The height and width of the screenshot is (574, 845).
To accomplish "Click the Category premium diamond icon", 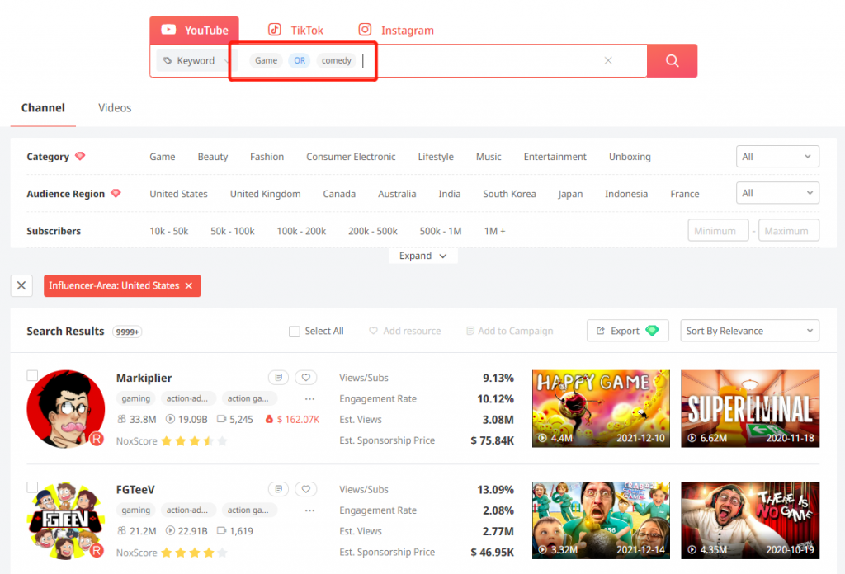I will click(x=80, y=156).
